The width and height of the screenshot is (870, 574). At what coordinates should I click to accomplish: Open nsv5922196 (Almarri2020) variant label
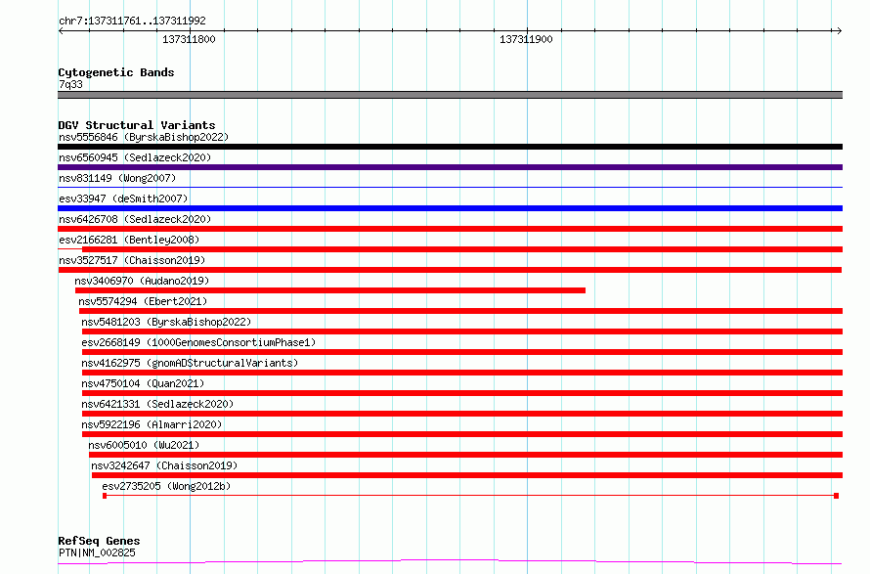coord(152,424)
